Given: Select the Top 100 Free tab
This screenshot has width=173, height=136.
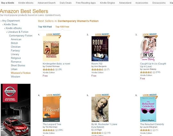Looking at the screenshot, I should (62, 27).
